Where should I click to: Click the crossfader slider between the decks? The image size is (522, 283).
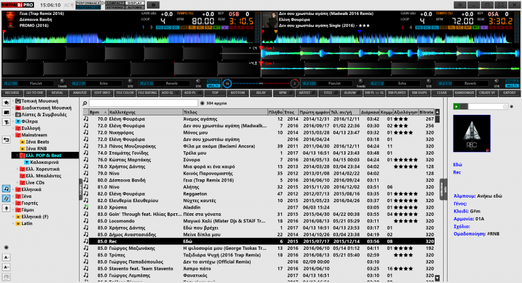point(260,83)
